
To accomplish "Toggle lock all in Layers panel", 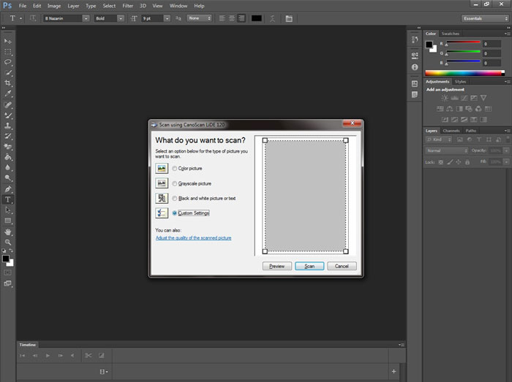I will (467, 162).
